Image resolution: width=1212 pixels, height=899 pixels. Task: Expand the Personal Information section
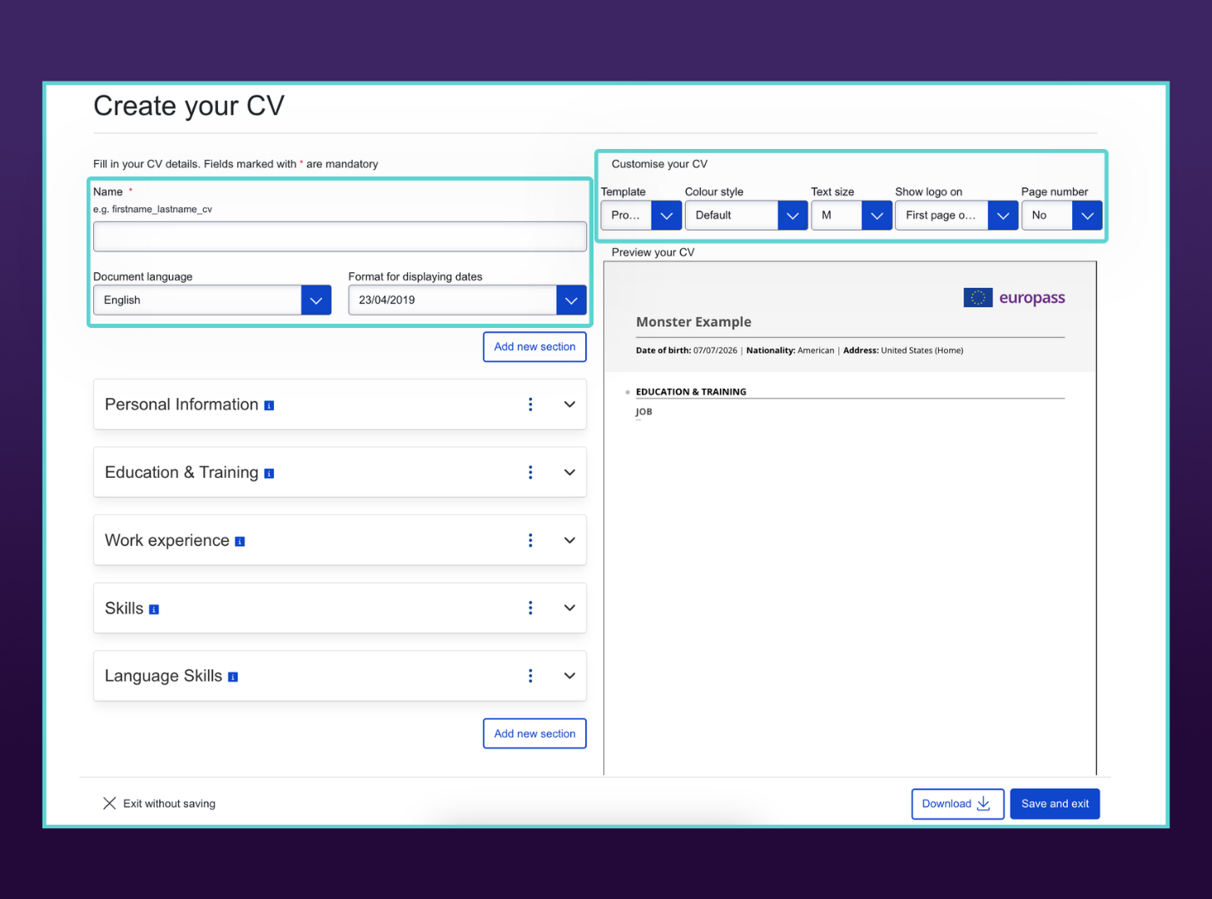coord(569,405)
